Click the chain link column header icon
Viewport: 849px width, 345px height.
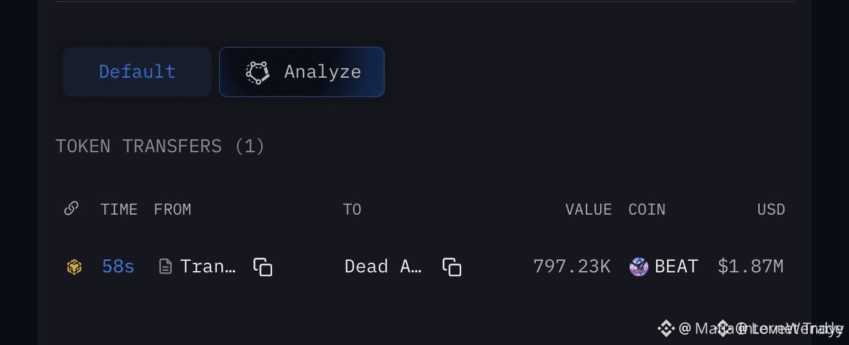(x=71, y=208)
